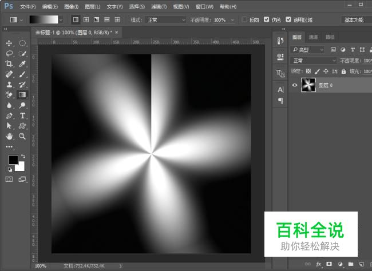The width and height of the screenshot is (372, 271).
Task: Select the Eyedropper tool
Action: click(22, 63)
